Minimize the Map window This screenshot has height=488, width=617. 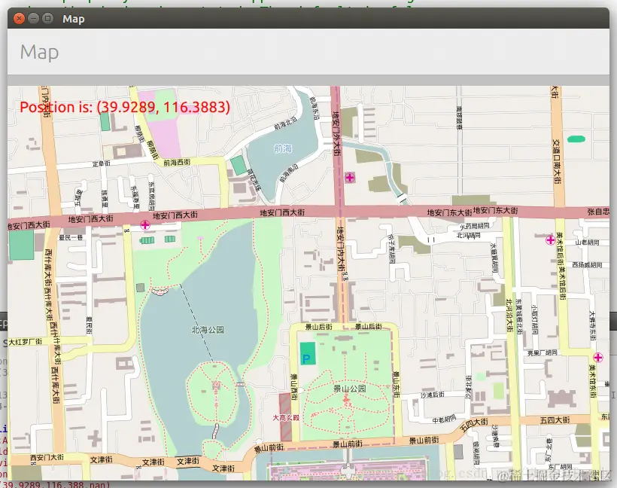tap(33, 19)
